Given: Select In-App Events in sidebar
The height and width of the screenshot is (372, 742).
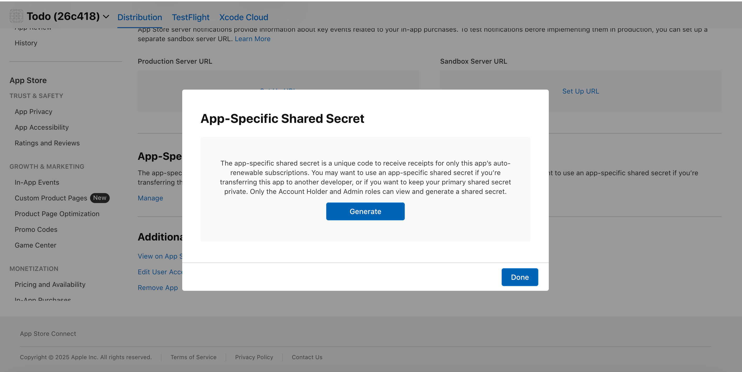Looking at the screenshot, I should point(37,182).
